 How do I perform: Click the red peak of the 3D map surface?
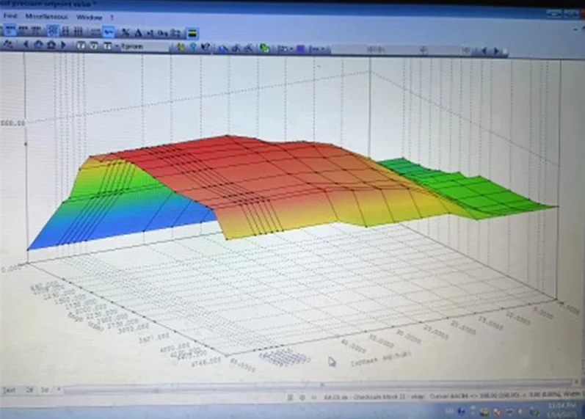(x=228, y=137)
